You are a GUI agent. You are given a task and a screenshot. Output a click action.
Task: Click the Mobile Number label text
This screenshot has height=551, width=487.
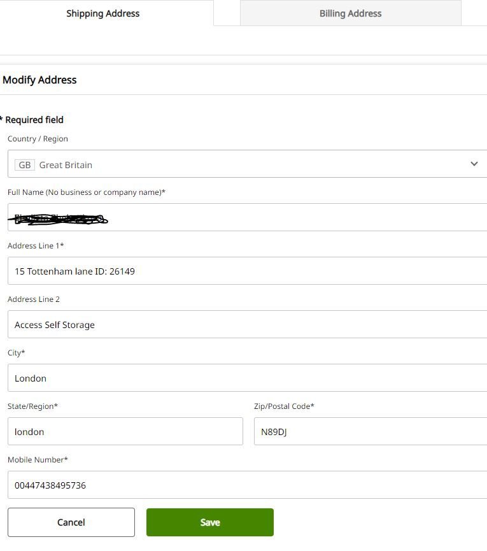(x=38, y=460)
